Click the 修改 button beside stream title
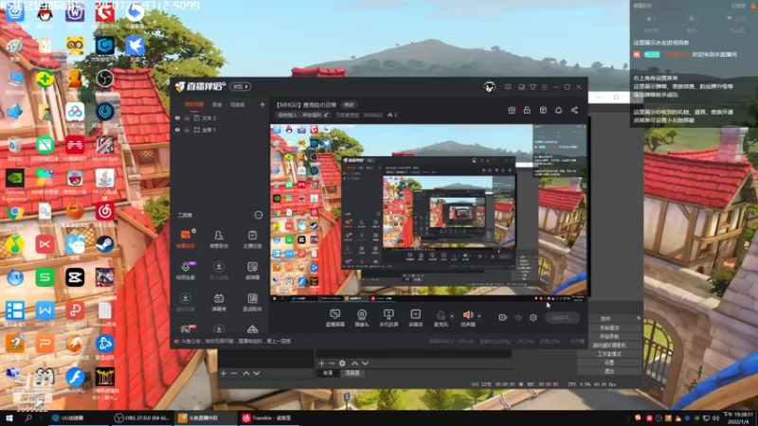This screenshot has height=426, width=758. click(x=349, y=105)
